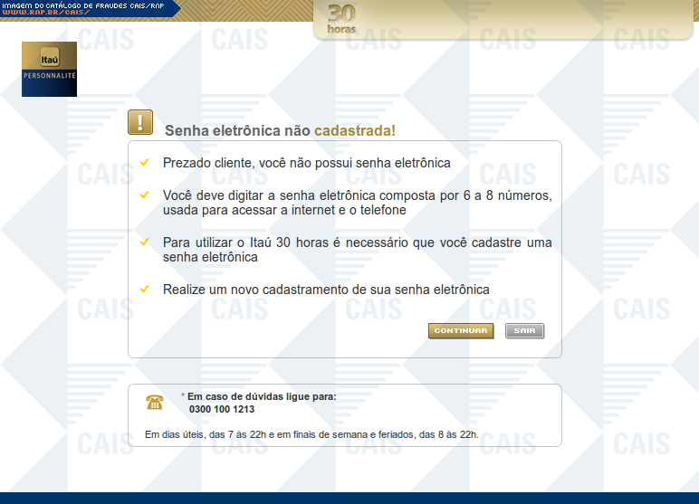Click the gold word 'cadastrada!' in heading

click(354, 131)
